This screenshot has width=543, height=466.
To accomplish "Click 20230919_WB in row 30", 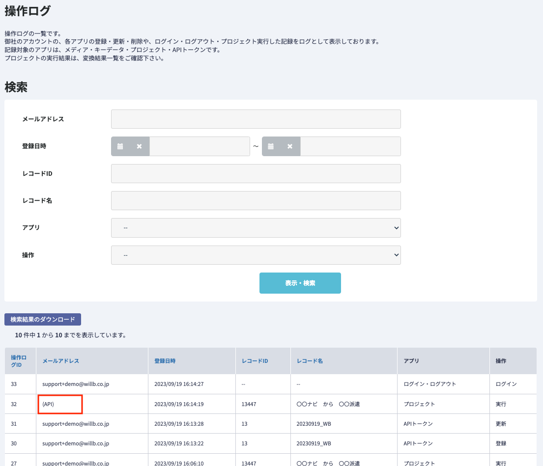I will point(314,443).
